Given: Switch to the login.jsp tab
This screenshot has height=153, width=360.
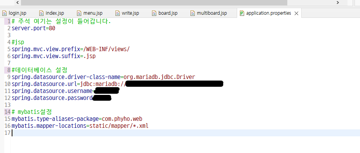Looking at the screenshot, I should click(15, 13).
